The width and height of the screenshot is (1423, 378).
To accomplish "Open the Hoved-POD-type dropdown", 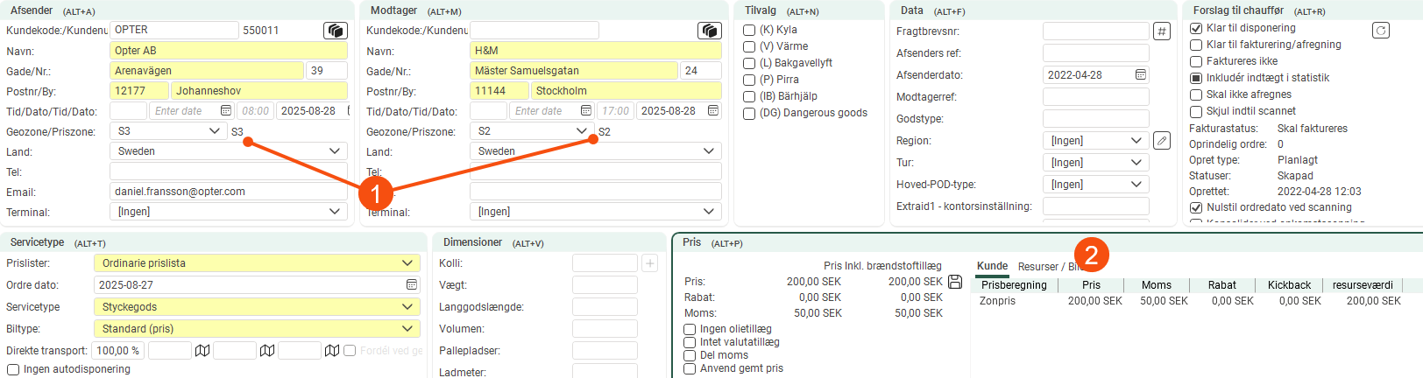I will tap(1136, 185).
